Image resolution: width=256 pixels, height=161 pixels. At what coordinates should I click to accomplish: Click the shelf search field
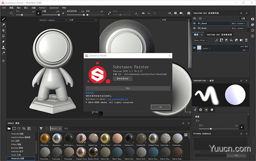pyautogui.click(x=126, y=129)
